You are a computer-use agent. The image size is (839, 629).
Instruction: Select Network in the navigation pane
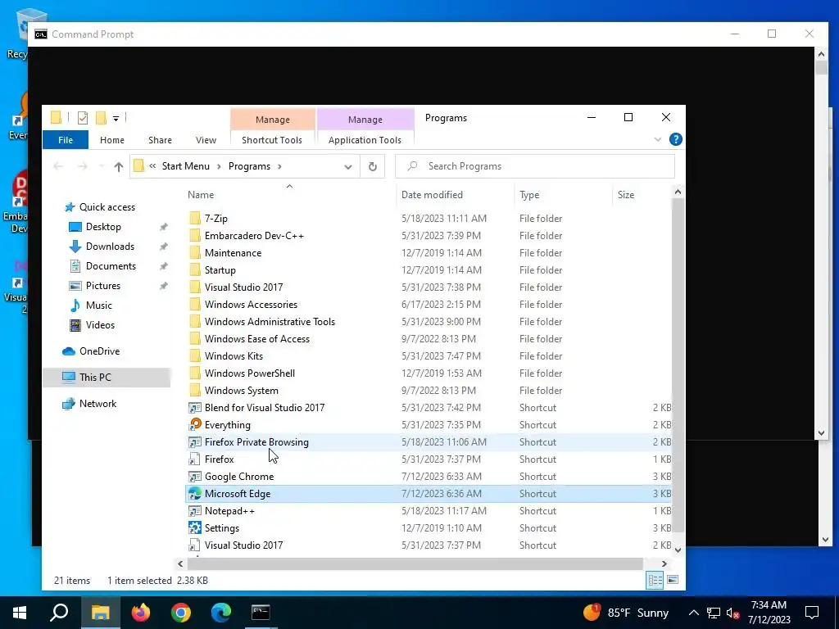point(98,404)
